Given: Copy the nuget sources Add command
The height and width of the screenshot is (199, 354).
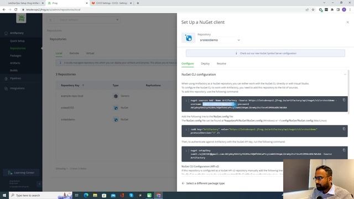Looking at the screenshot, I should (x=344, y=100).
